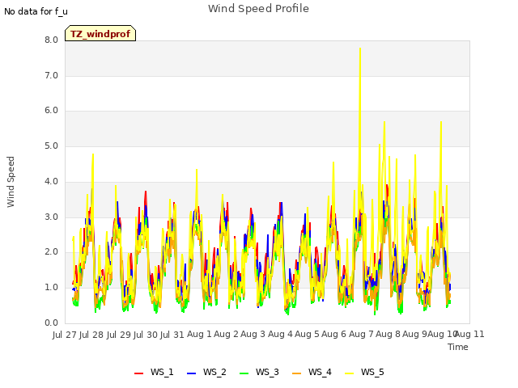Click the orange WS_4 legend color marker

pos(297,373)
